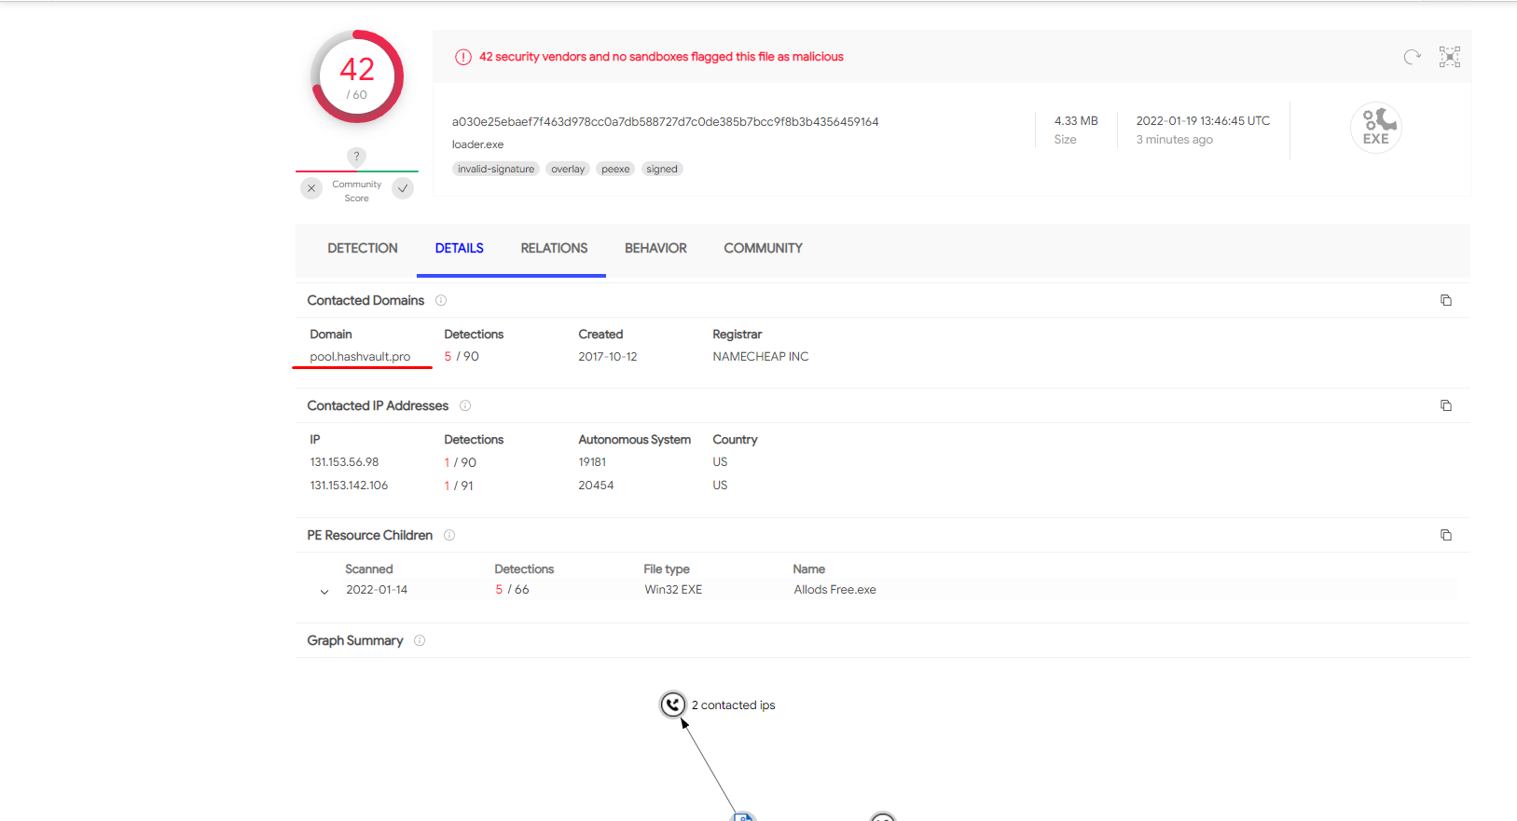1517x821 pixels.
Task: Open the pool.hashvault.pro domain link
Action: tap(360, 357)
